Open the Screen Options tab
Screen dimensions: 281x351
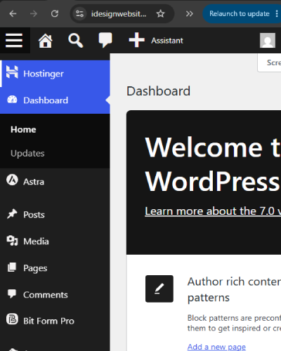(269, 62)
